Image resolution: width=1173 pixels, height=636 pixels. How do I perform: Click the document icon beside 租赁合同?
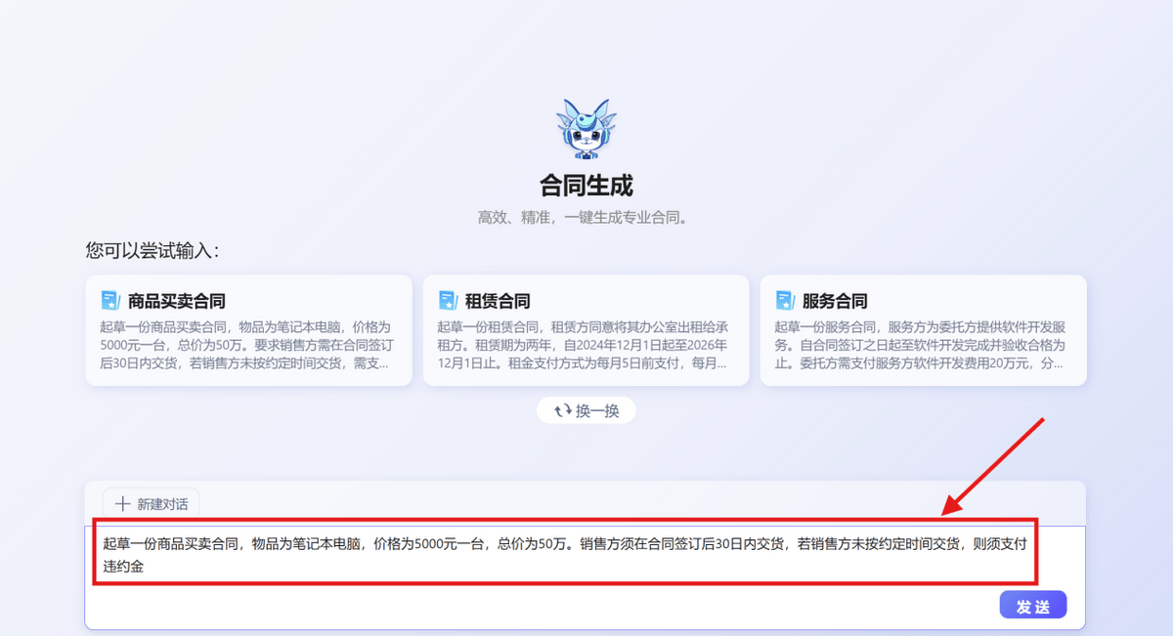coord(448,300)
